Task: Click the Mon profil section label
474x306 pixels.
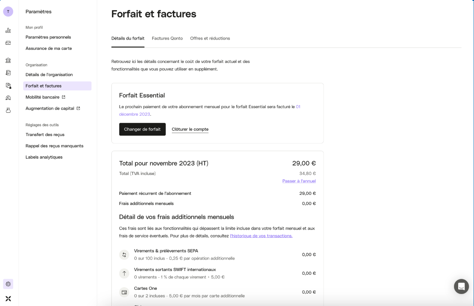Action: [x=34, y=28]
